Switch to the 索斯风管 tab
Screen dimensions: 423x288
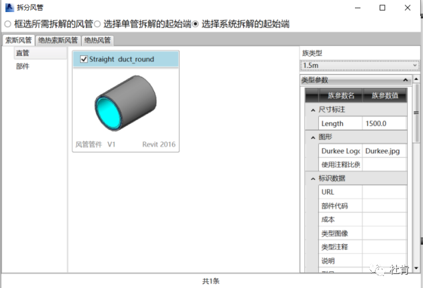click(19, 40)
